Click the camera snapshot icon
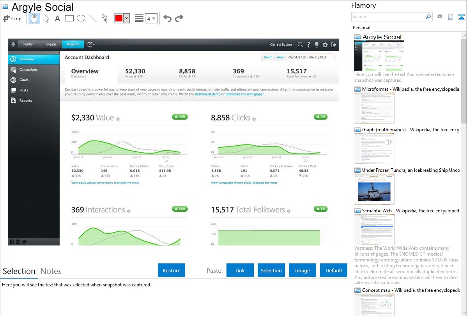The height and width of the screenshot is (316, 467). [440, 17]
